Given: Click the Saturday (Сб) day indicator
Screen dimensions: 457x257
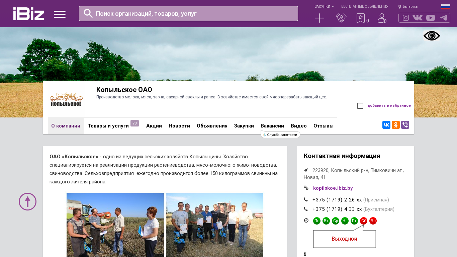Looking at the screenshot, I should (364, 221).
